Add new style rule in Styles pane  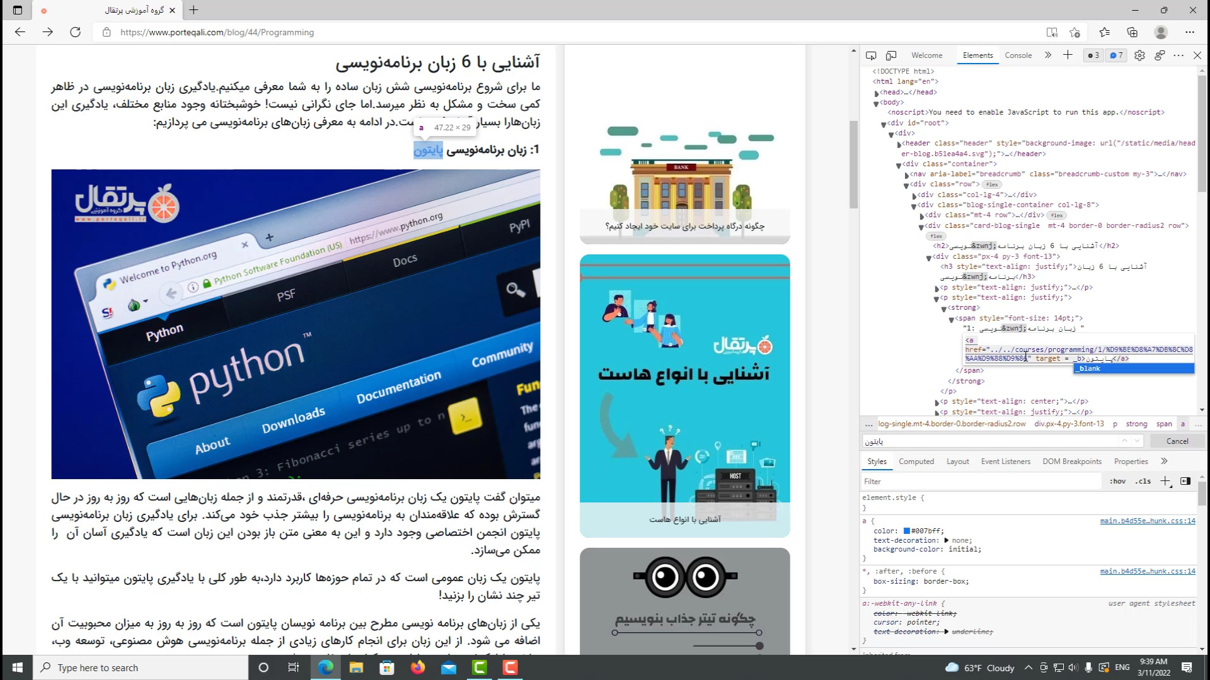(1165, 481)
